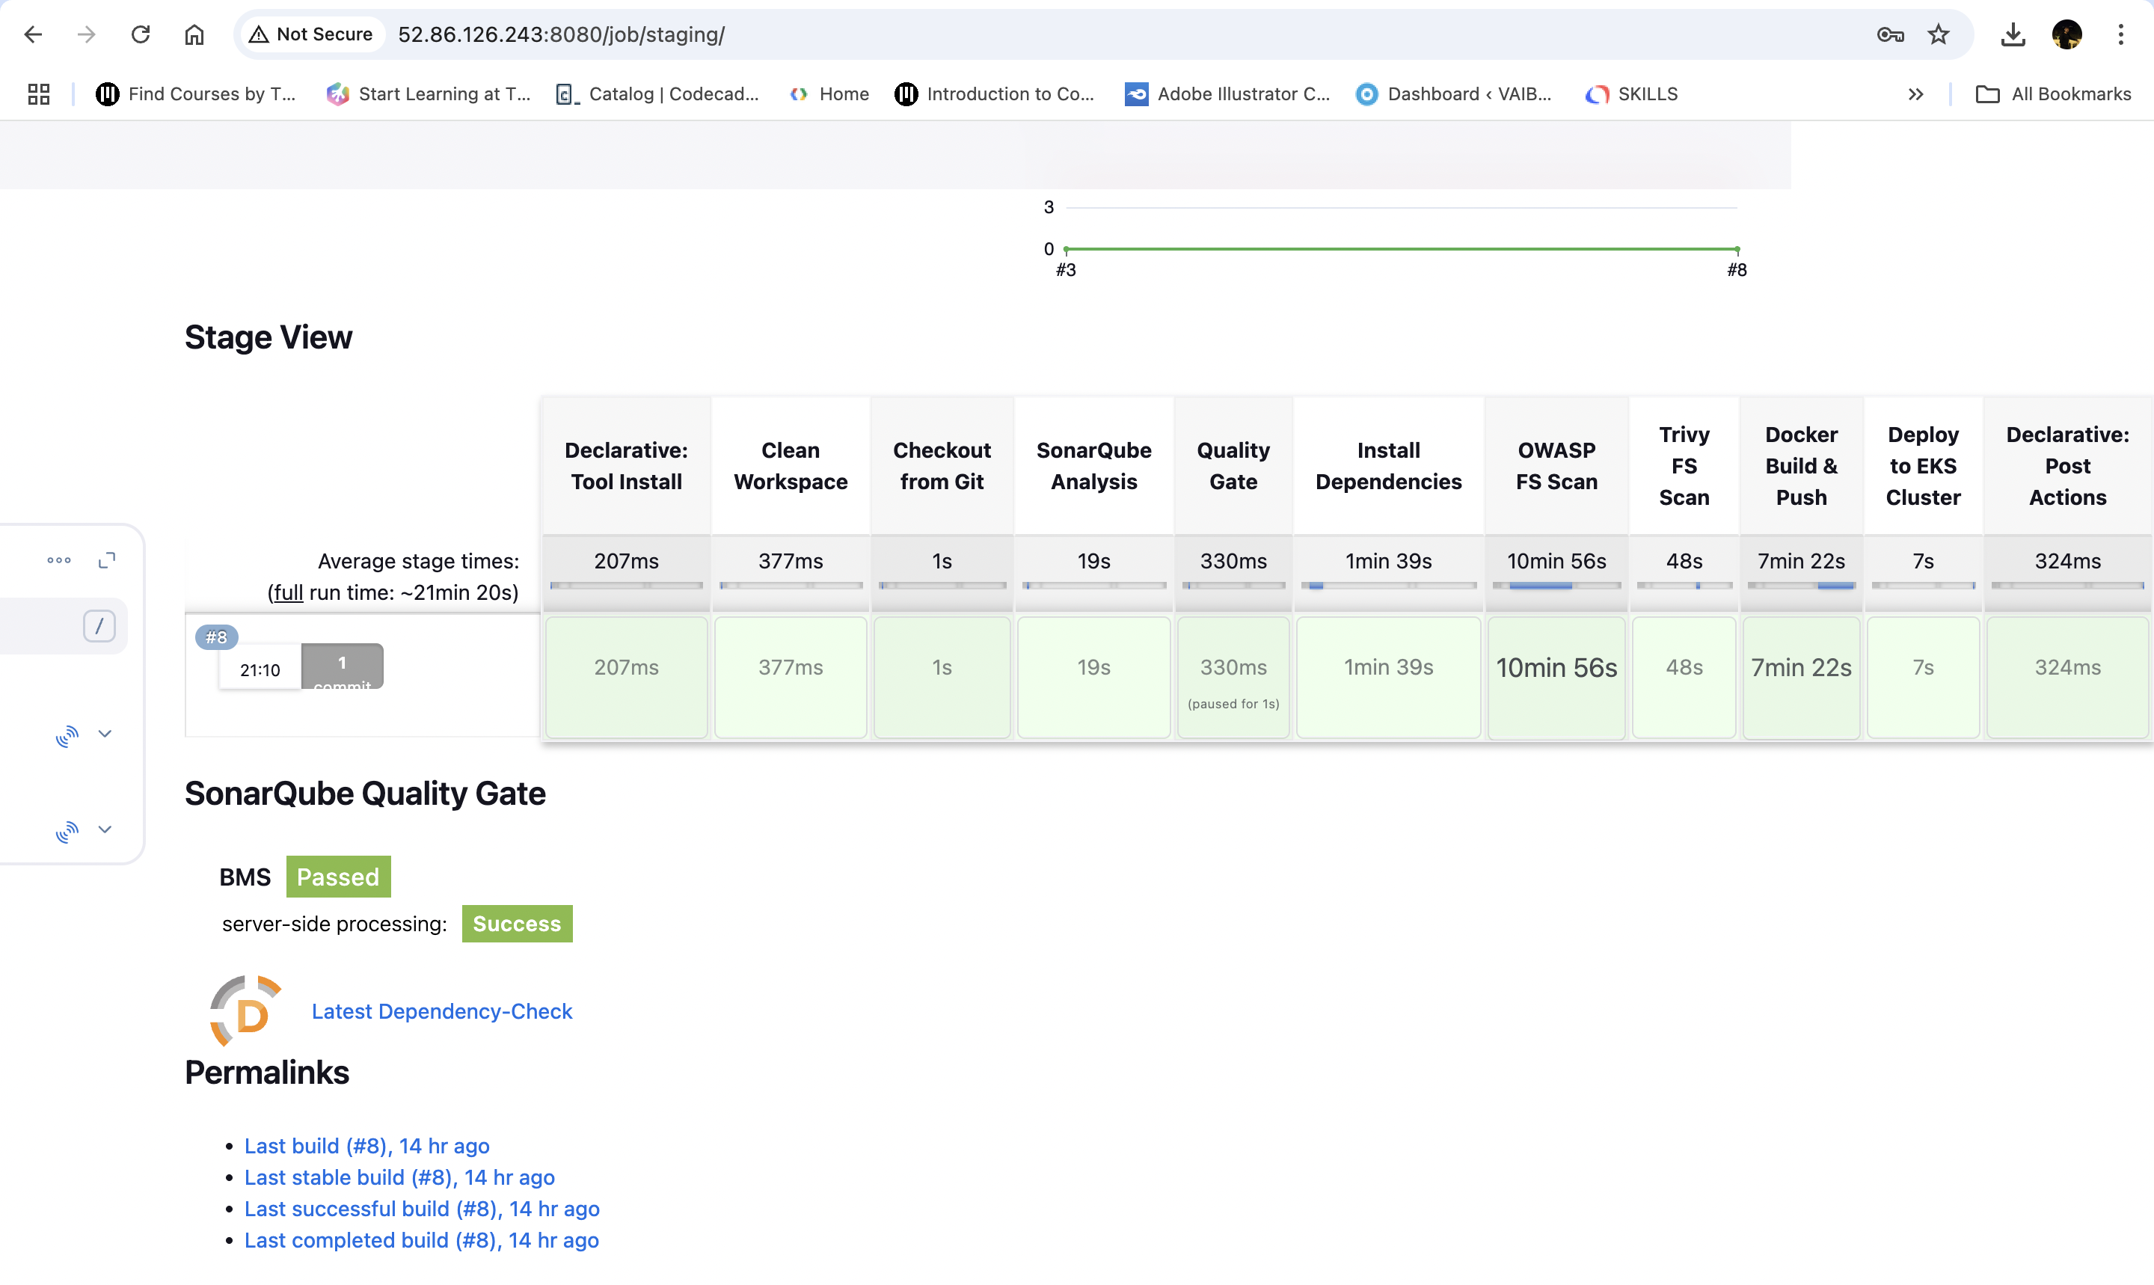Screen dimensions: 2154x1285
Task: Expand the lower sidebar chevron
Action: 105,829
